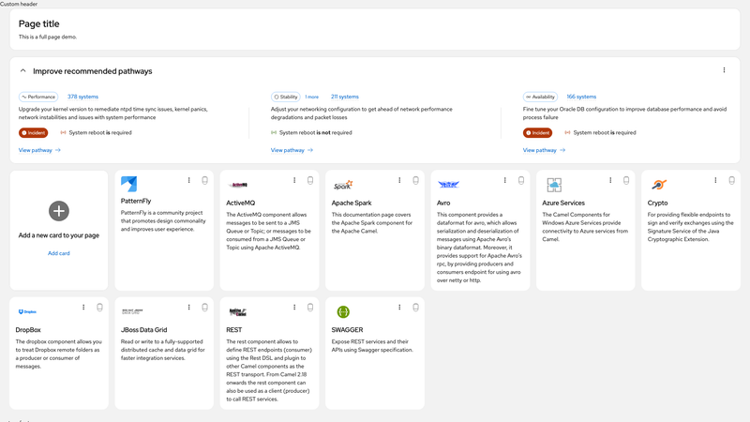
Task: Click the Apache Spark logo
Action: [x=343, y=185]
